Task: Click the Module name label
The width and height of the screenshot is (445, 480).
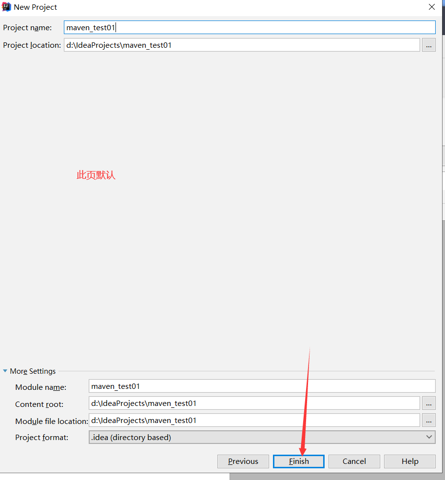Action: coord(41,387)
